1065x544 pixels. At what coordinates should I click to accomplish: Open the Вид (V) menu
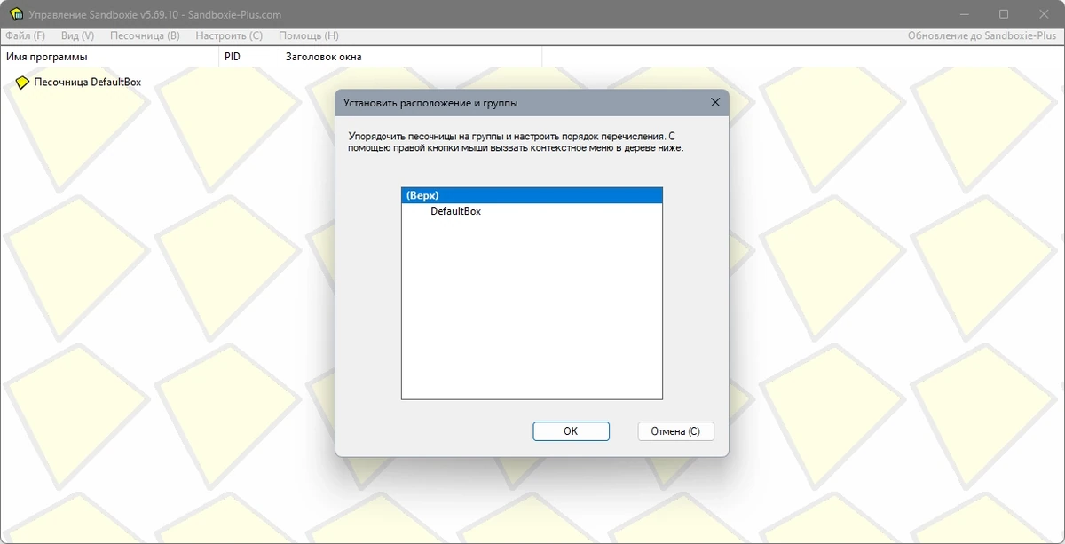(78, 36)
